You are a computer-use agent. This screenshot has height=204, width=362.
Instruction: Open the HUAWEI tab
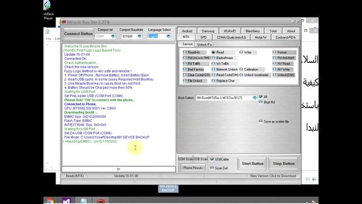(230, 31)
